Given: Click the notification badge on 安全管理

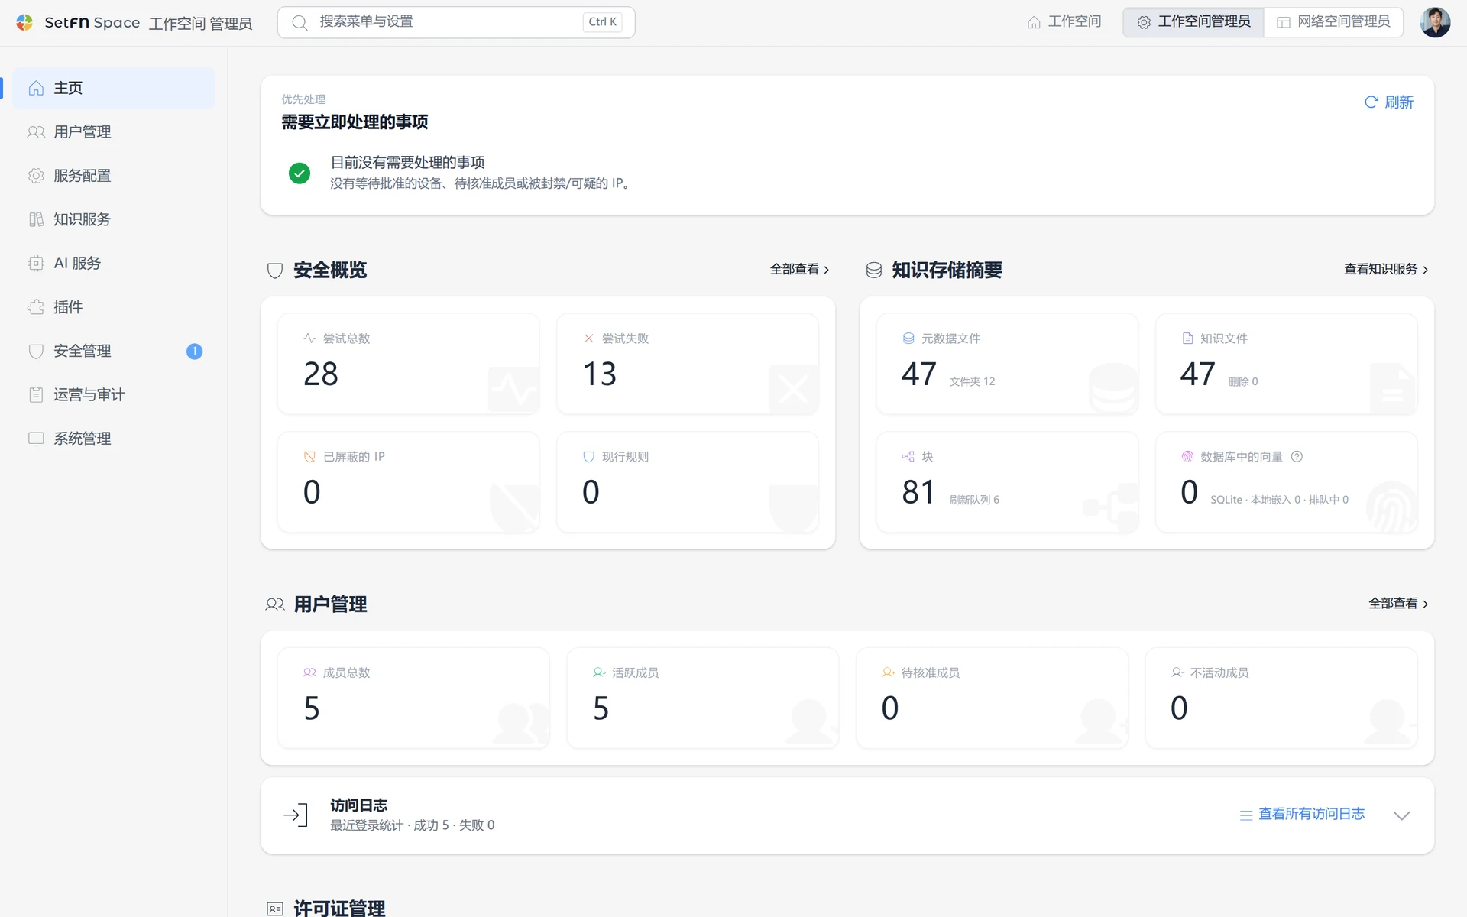Looking at the screenshot, I should point(194,352).
